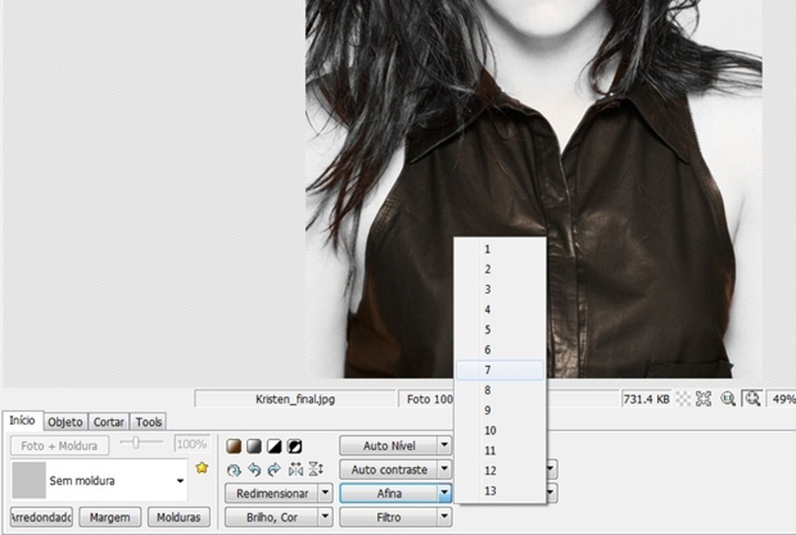Image resolution: width=796 pixels, height=535 pixels.
Task: Apply the negative invert icon
Action: [x=294, y=446]
